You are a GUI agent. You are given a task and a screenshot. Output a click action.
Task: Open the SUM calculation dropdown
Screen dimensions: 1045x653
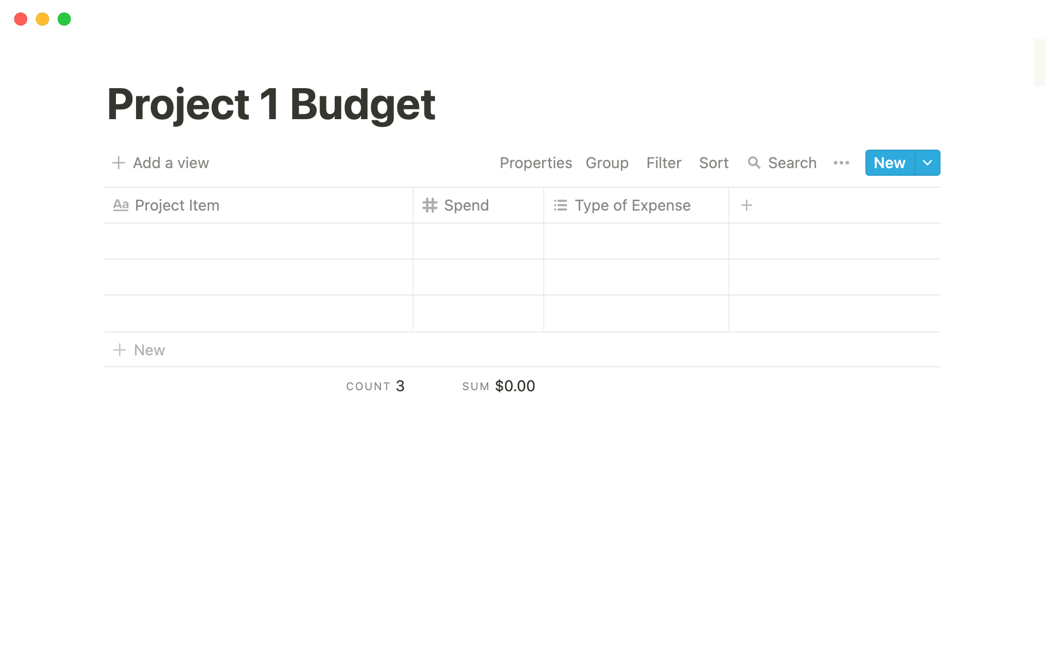click(498, 386)
